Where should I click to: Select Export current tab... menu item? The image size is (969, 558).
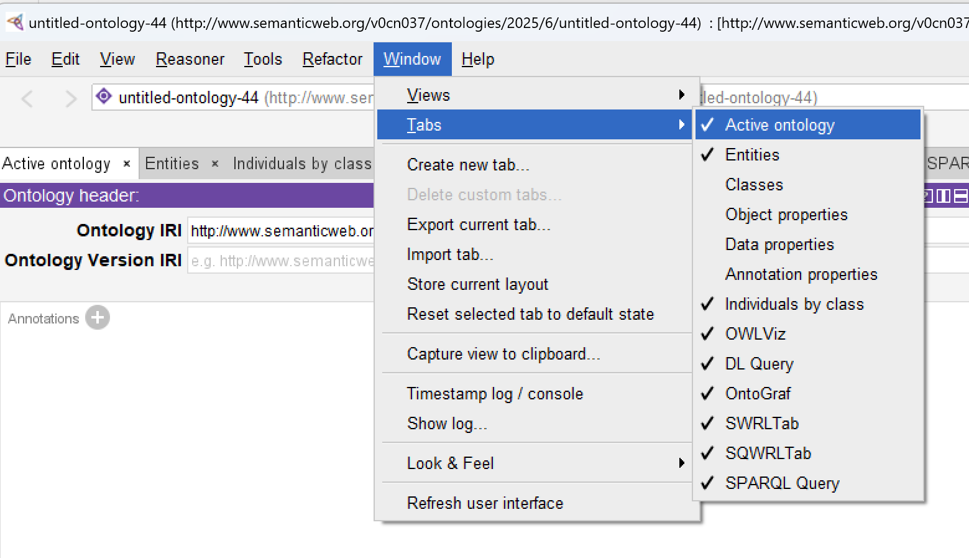(535, 224)
